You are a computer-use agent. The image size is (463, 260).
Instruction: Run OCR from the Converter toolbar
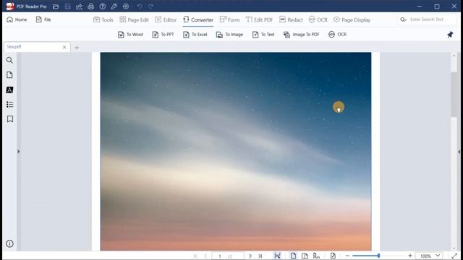click(337, 35)
